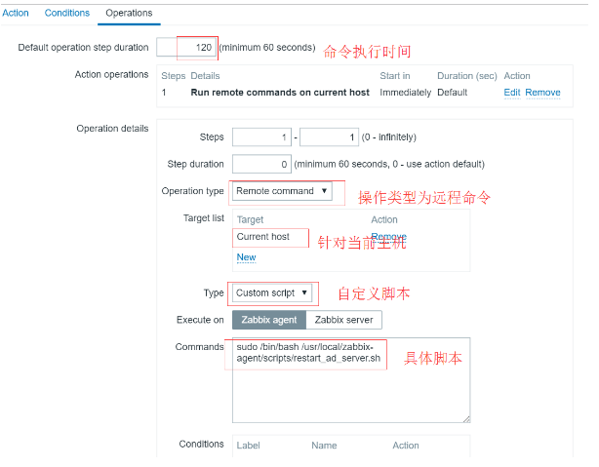Select Zabbix server for Execute on
599x467 pixels.
click(343, 320)
